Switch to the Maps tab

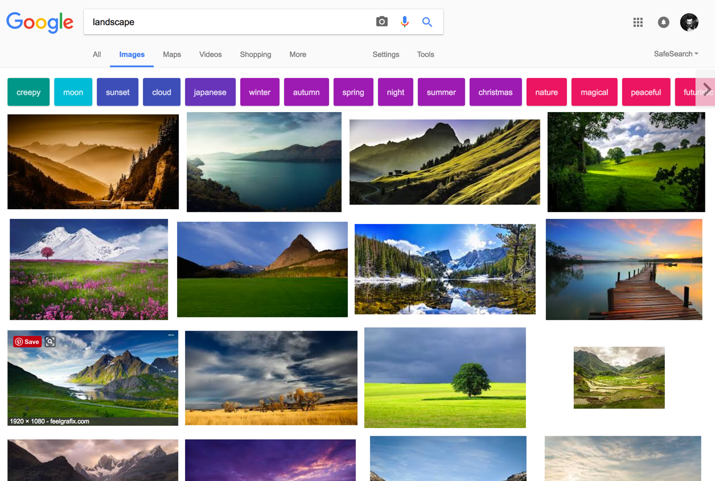(172, 55)
